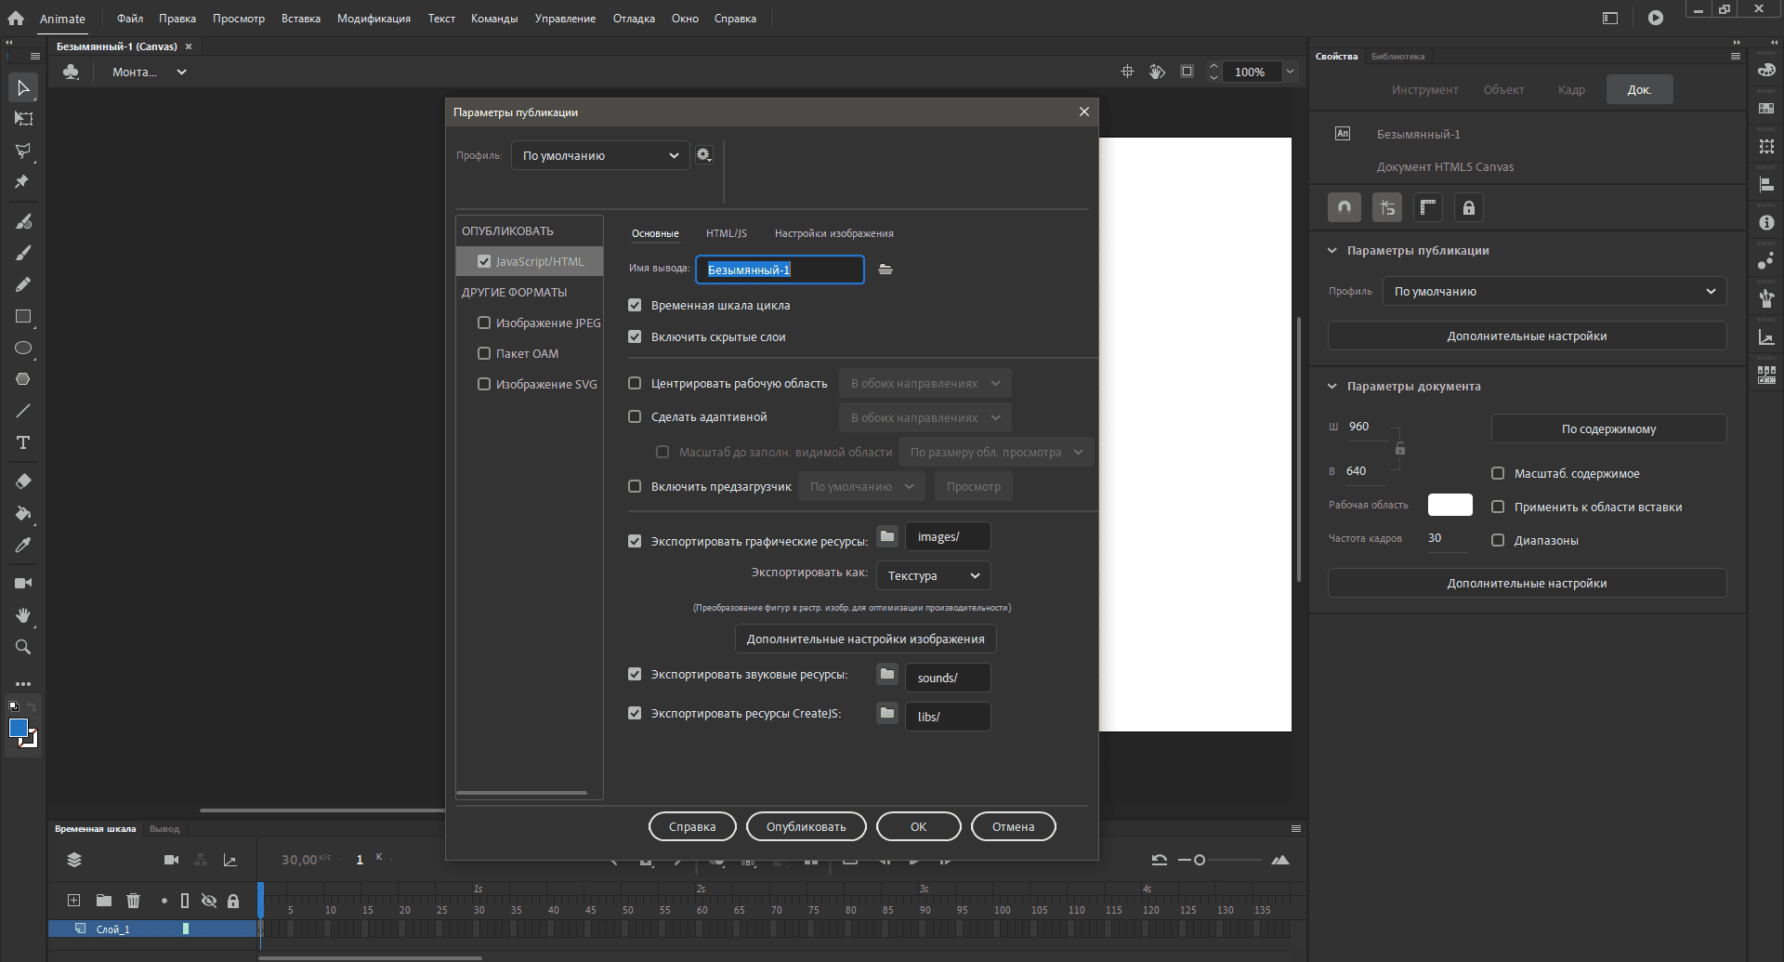Switch to the HTML/JS tab

coord(727,233)
